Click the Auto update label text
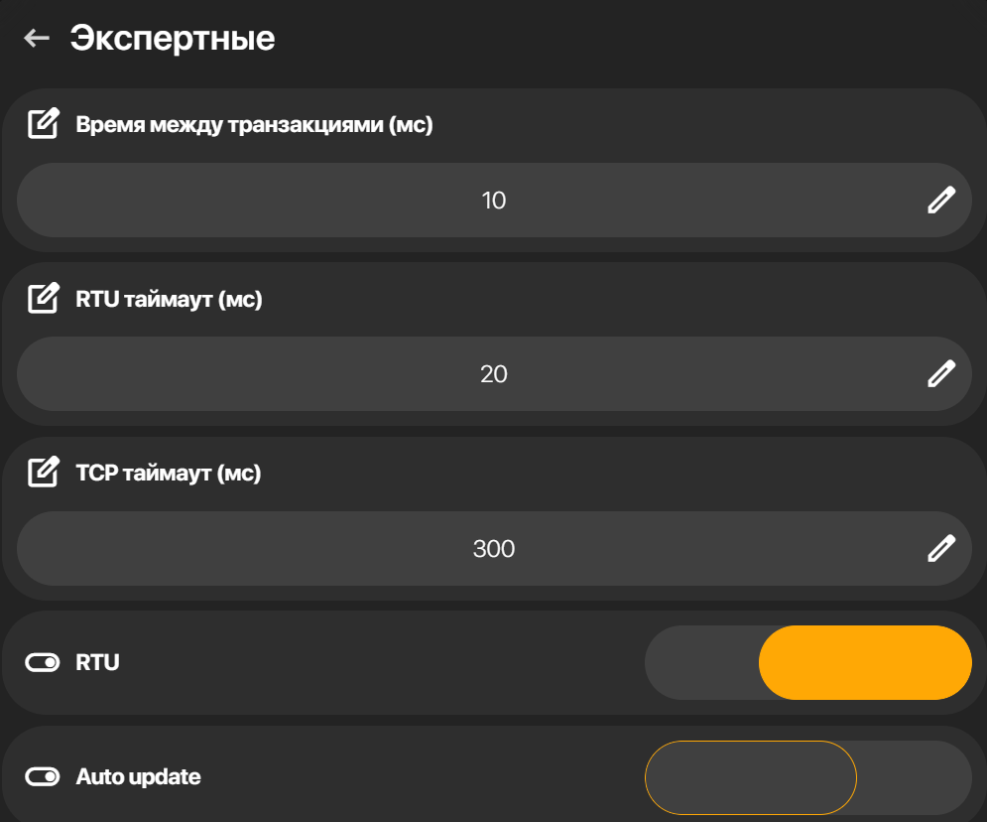The height and width of the screenshot is (822, 987). point(139,777)
